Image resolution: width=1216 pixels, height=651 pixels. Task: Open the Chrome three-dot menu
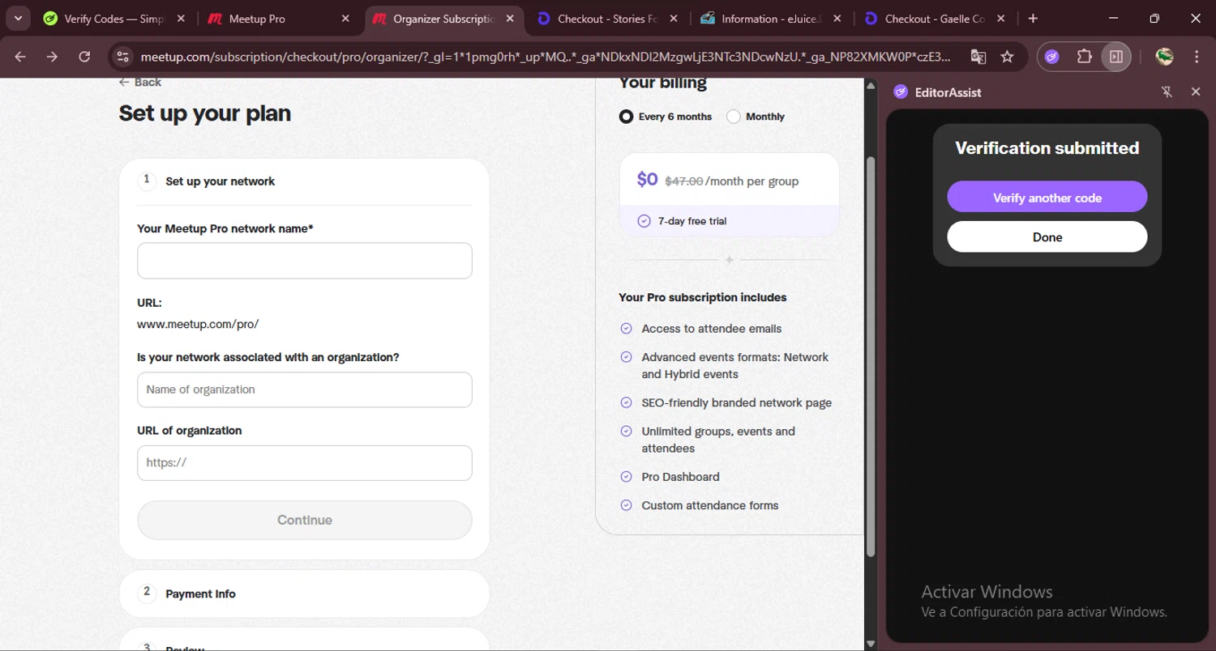[1197, 57]
